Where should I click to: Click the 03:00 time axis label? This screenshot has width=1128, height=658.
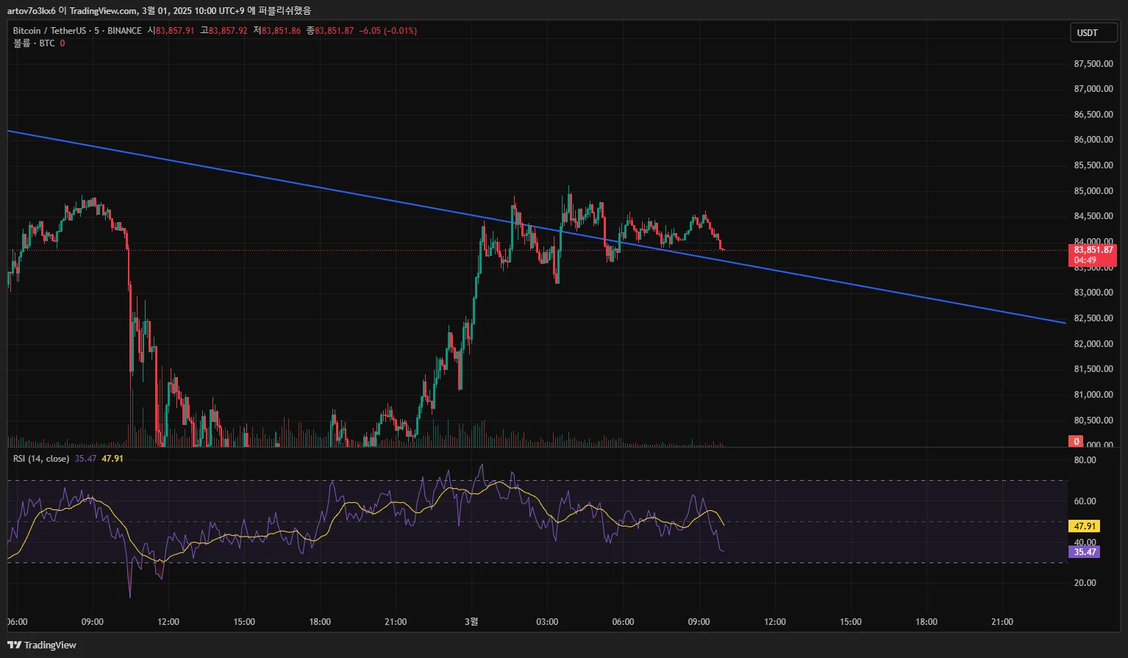pos(547,622)
